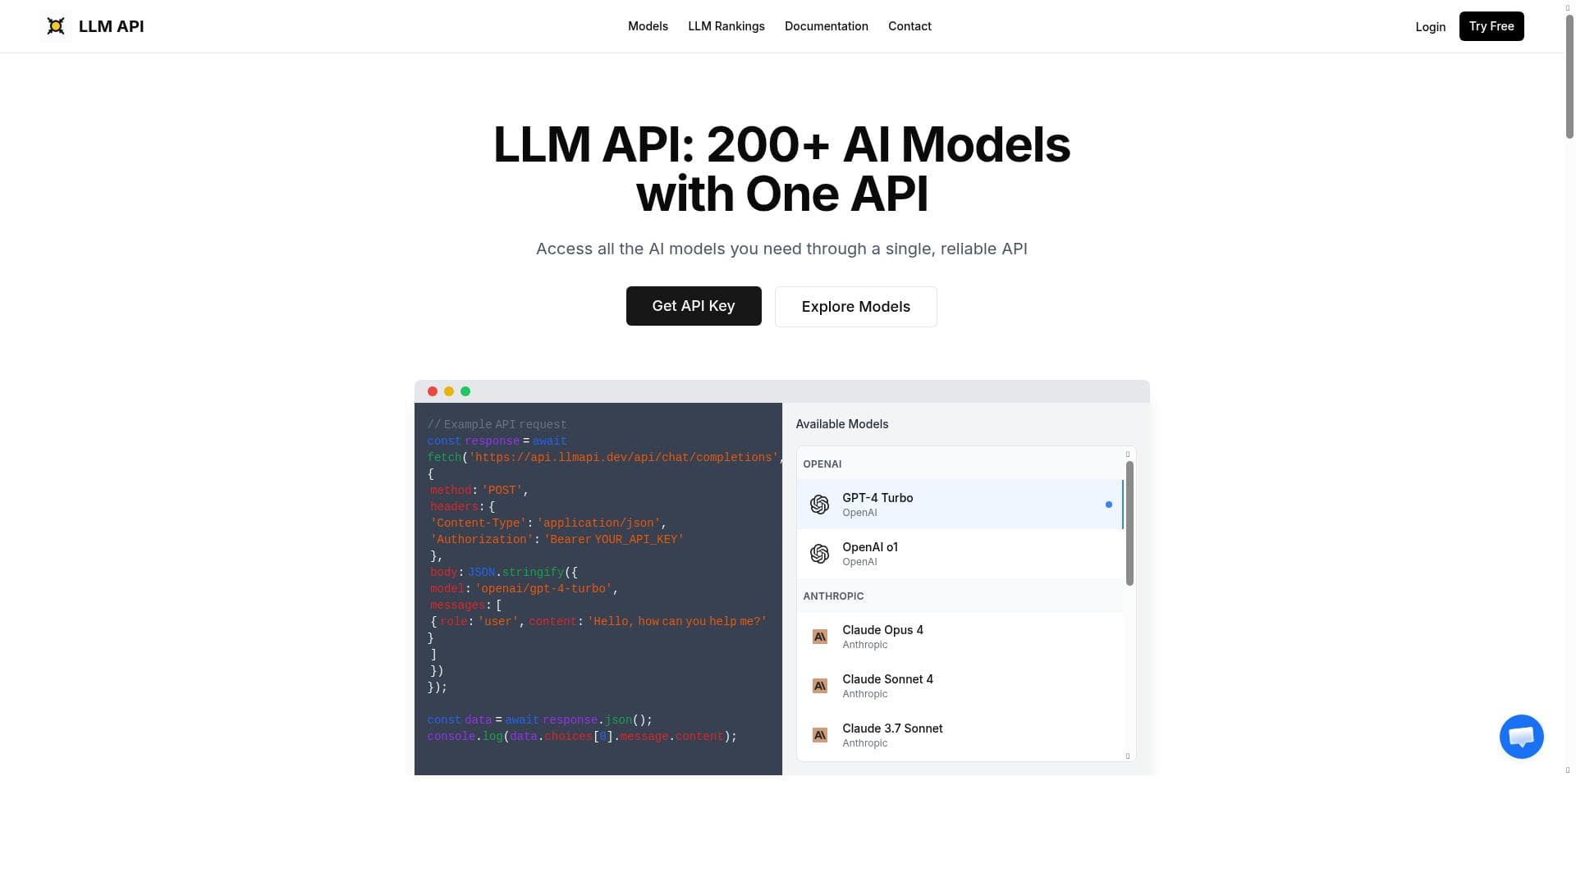Viewport: 1576px width, 886px height.
Task: Click the ANTHROPIC group header
Action: pos(833,596)
